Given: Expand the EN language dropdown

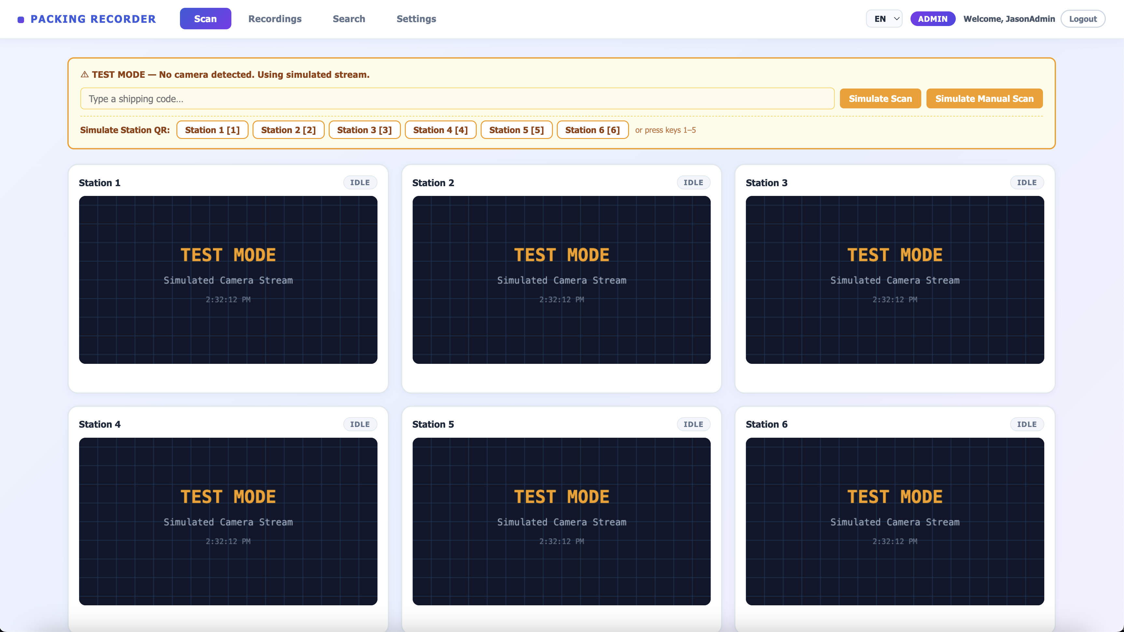Looking at the screenshot, I should click(884, 19).
